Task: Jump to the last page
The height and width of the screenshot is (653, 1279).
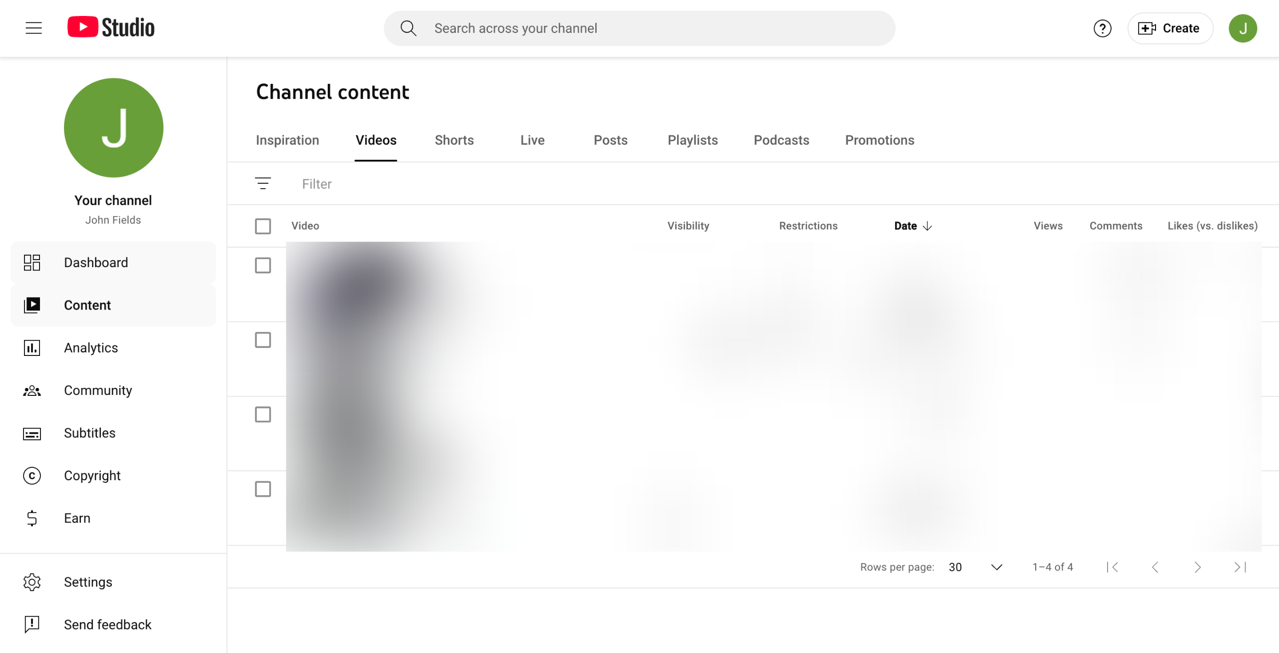Action: click(x=1240, y=567)
